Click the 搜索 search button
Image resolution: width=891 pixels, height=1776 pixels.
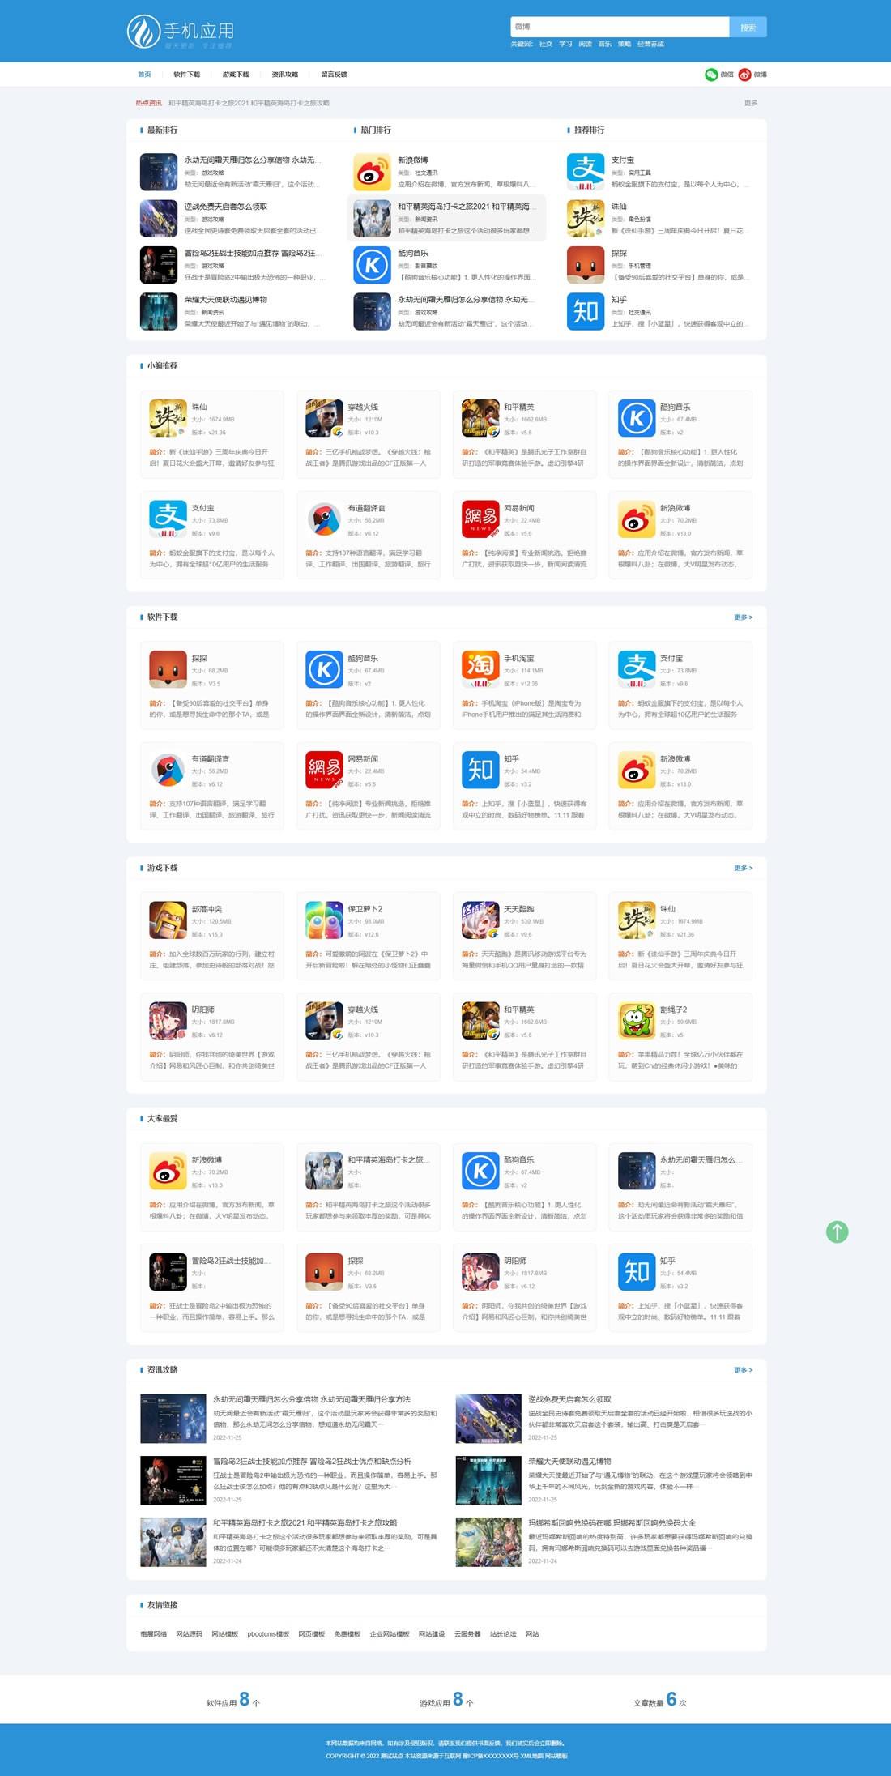(748, 27)
